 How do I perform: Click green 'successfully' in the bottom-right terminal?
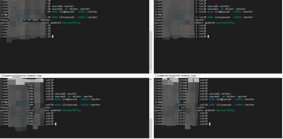tap(225, 110)
